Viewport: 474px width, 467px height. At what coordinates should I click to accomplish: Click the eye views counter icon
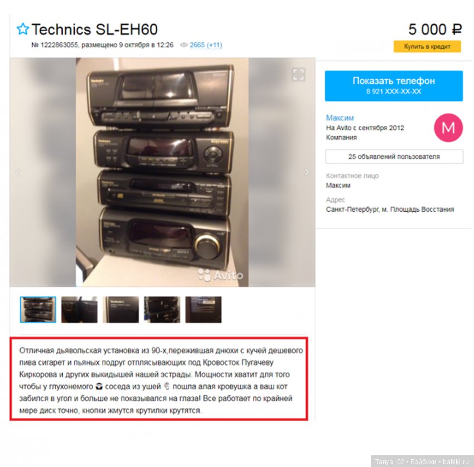[x=184, y=45]
